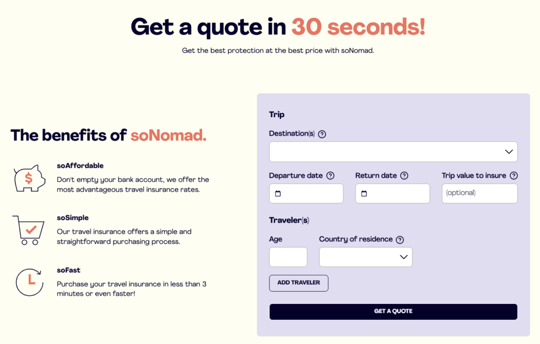The height and width of the screenshot is (344, 540).
Task: Click the Trip value to insure field
Action: click(479, 193)
